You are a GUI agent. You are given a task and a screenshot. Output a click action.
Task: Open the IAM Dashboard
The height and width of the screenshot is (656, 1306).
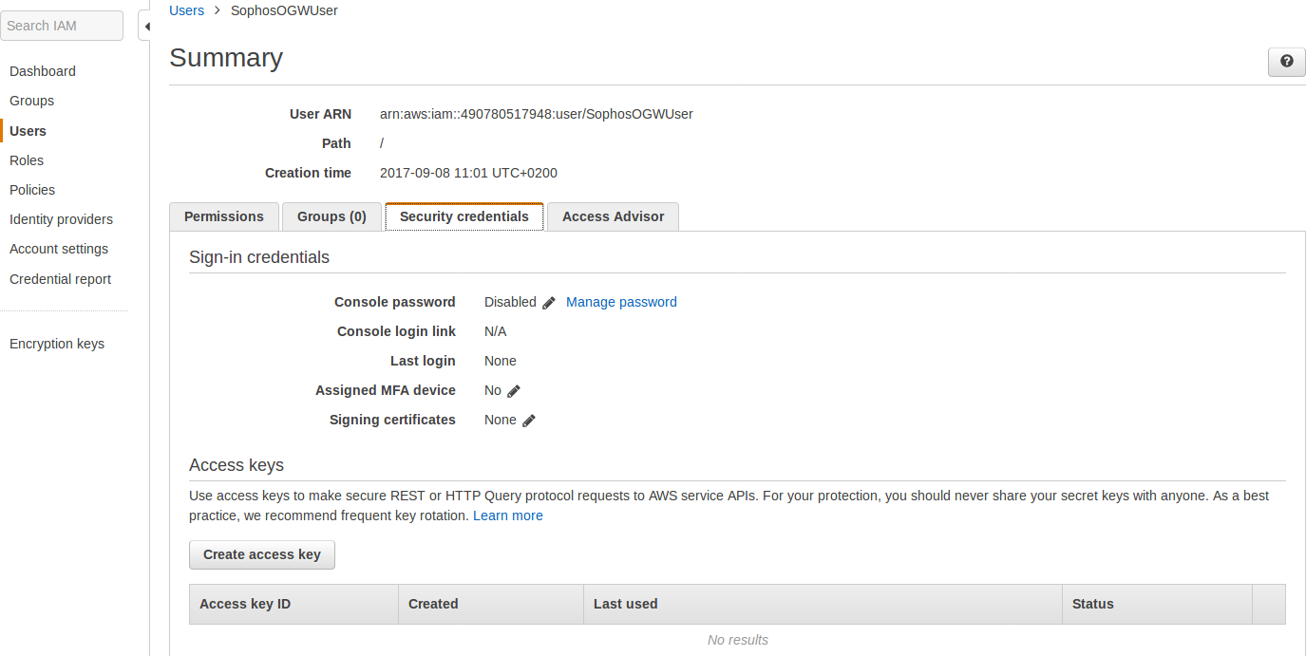click(x=42, y=71)
